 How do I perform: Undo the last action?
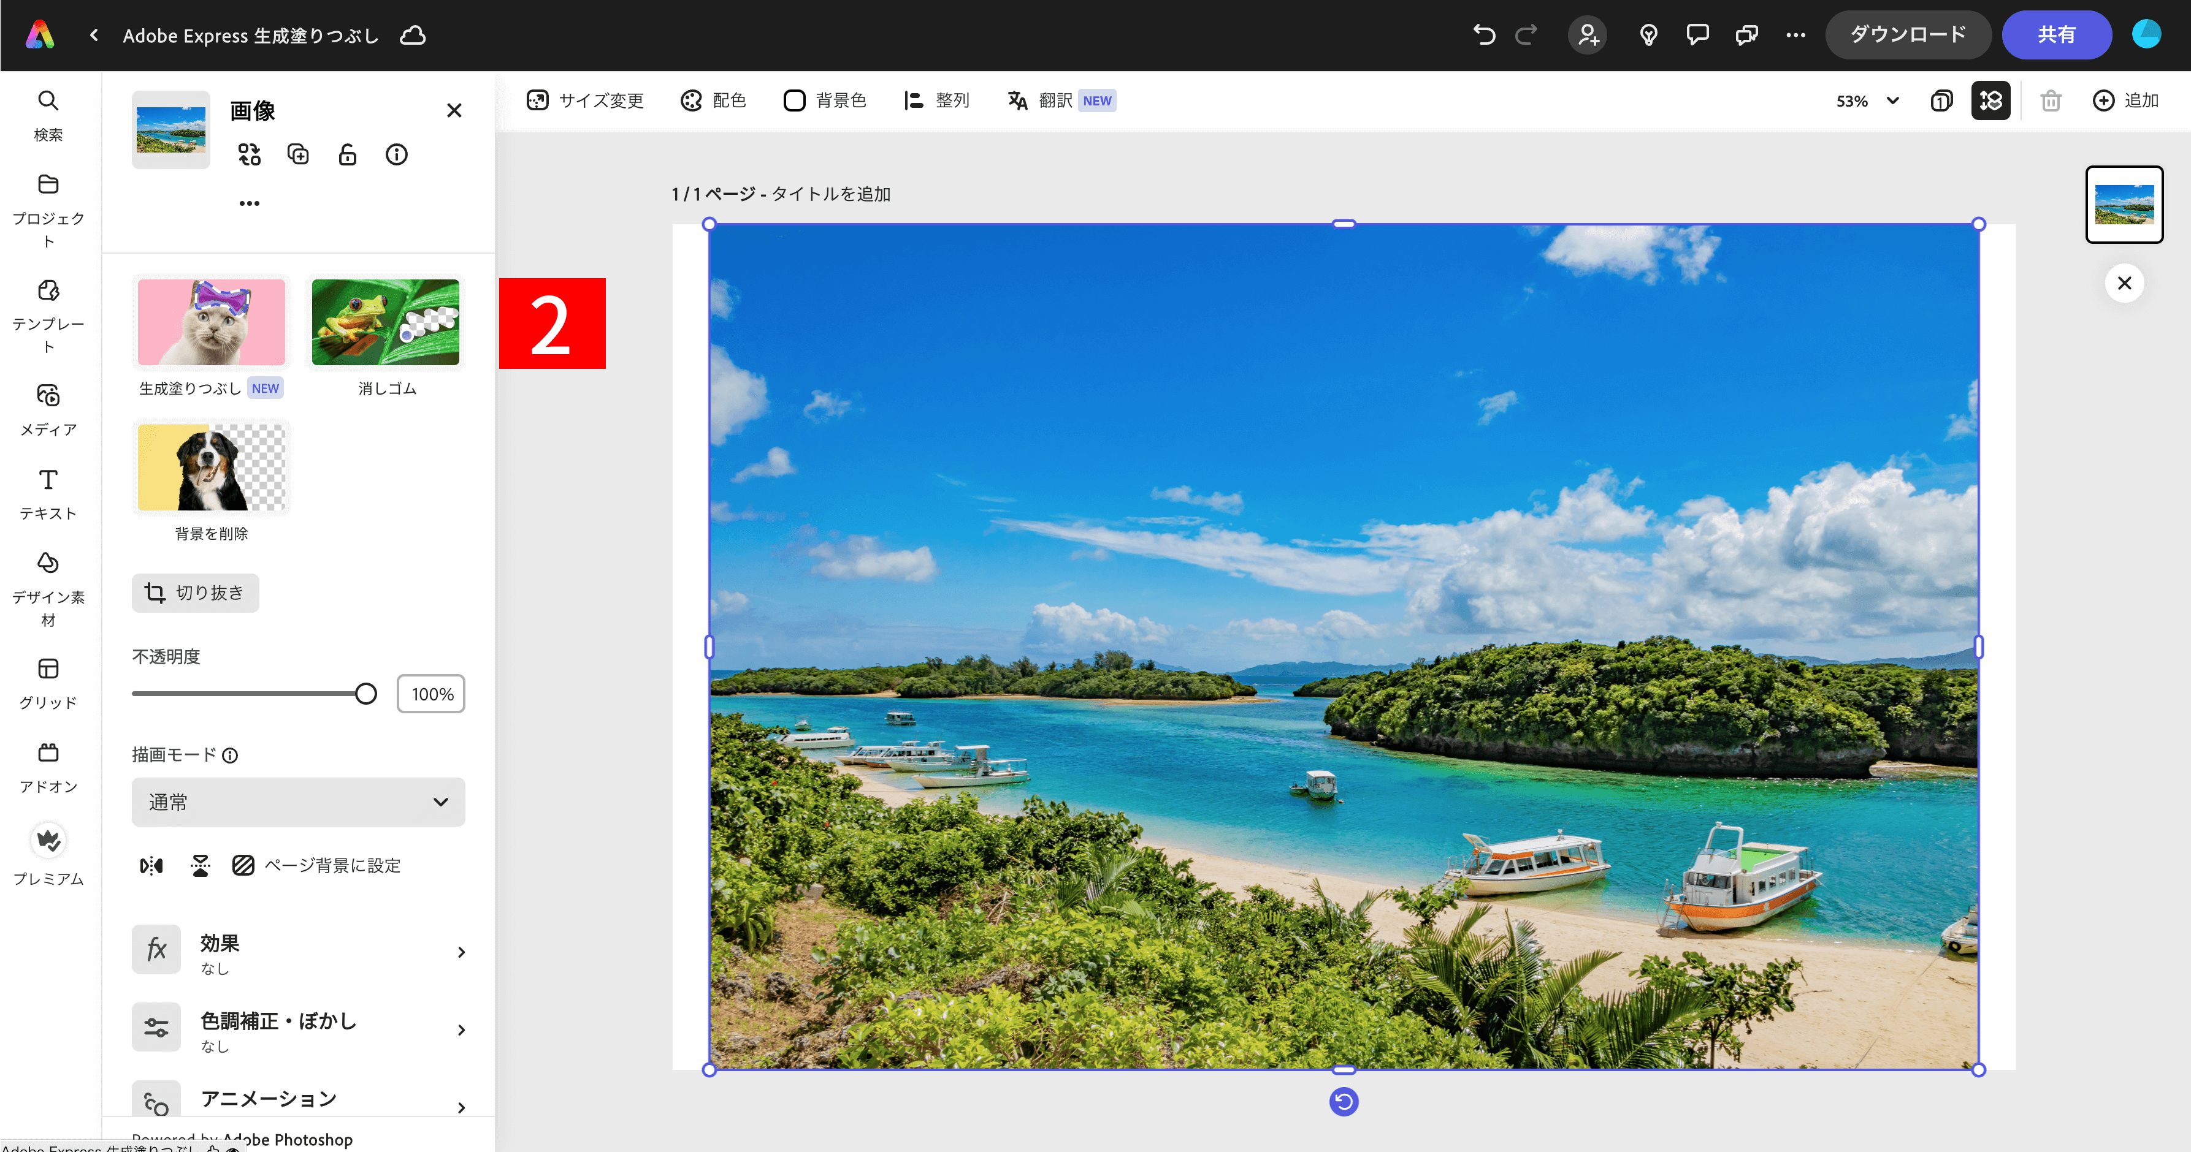[1484, 35]
